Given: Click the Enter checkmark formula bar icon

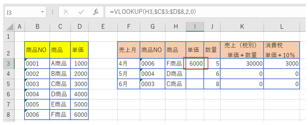Looking at the screenshot, I should (x=81, y=12).
